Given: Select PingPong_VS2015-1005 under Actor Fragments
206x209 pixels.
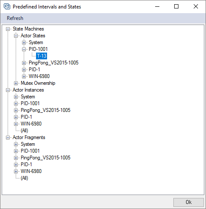Looking at the screenshot, I should click(45, 158).
